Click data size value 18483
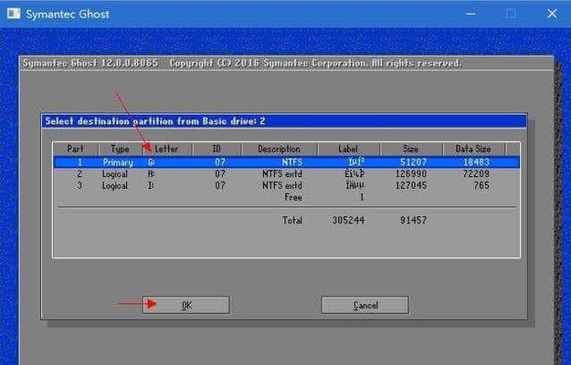Viewport: 571px width, 365px height. click(476, 162)
